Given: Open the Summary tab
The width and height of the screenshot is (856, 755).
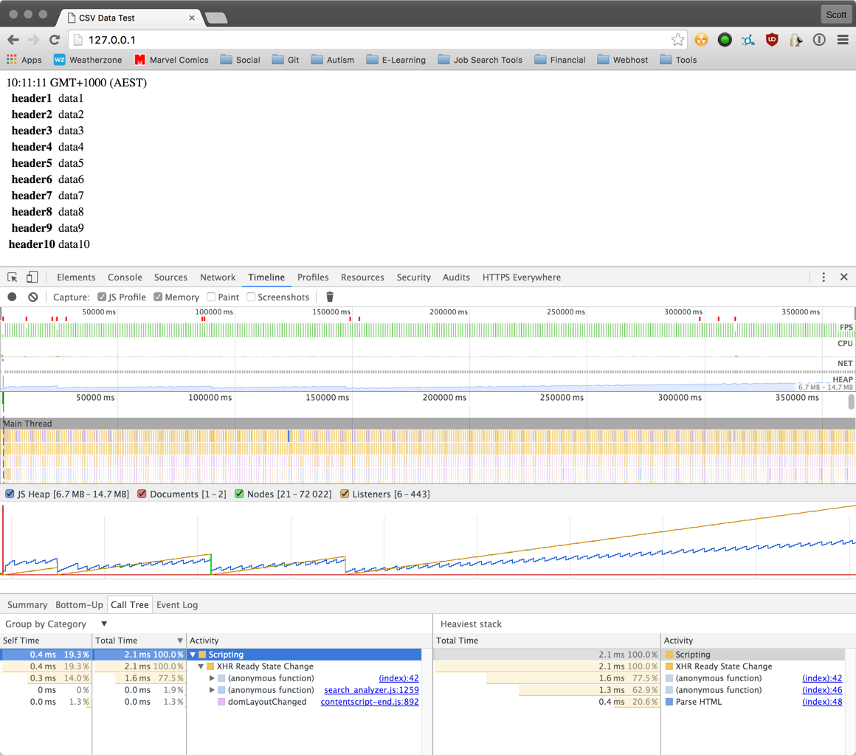Looking at the screenshot, I should 27,605.
